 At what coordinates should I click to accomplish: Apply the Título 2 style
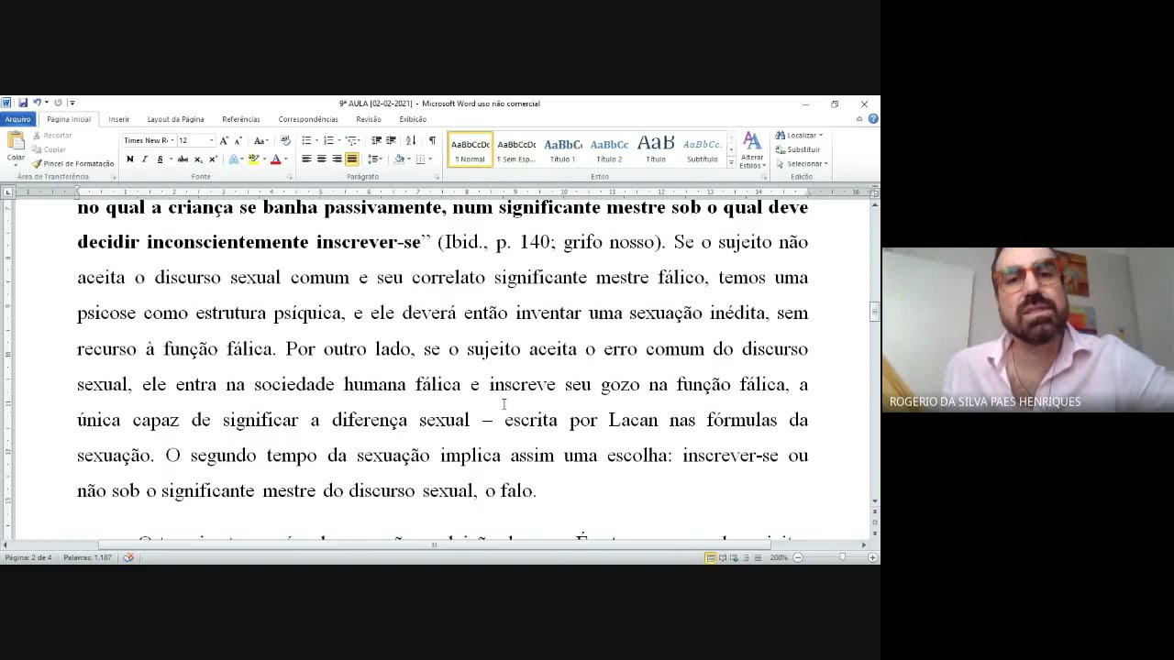pos(609,149)
